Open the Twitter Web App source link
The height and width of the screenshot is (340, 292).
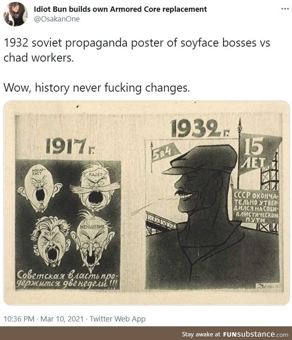point(118,319)
